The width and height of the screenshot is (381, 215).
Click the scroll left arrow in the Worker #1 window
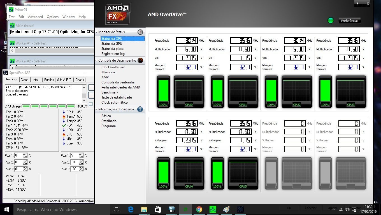click(12, 51)
